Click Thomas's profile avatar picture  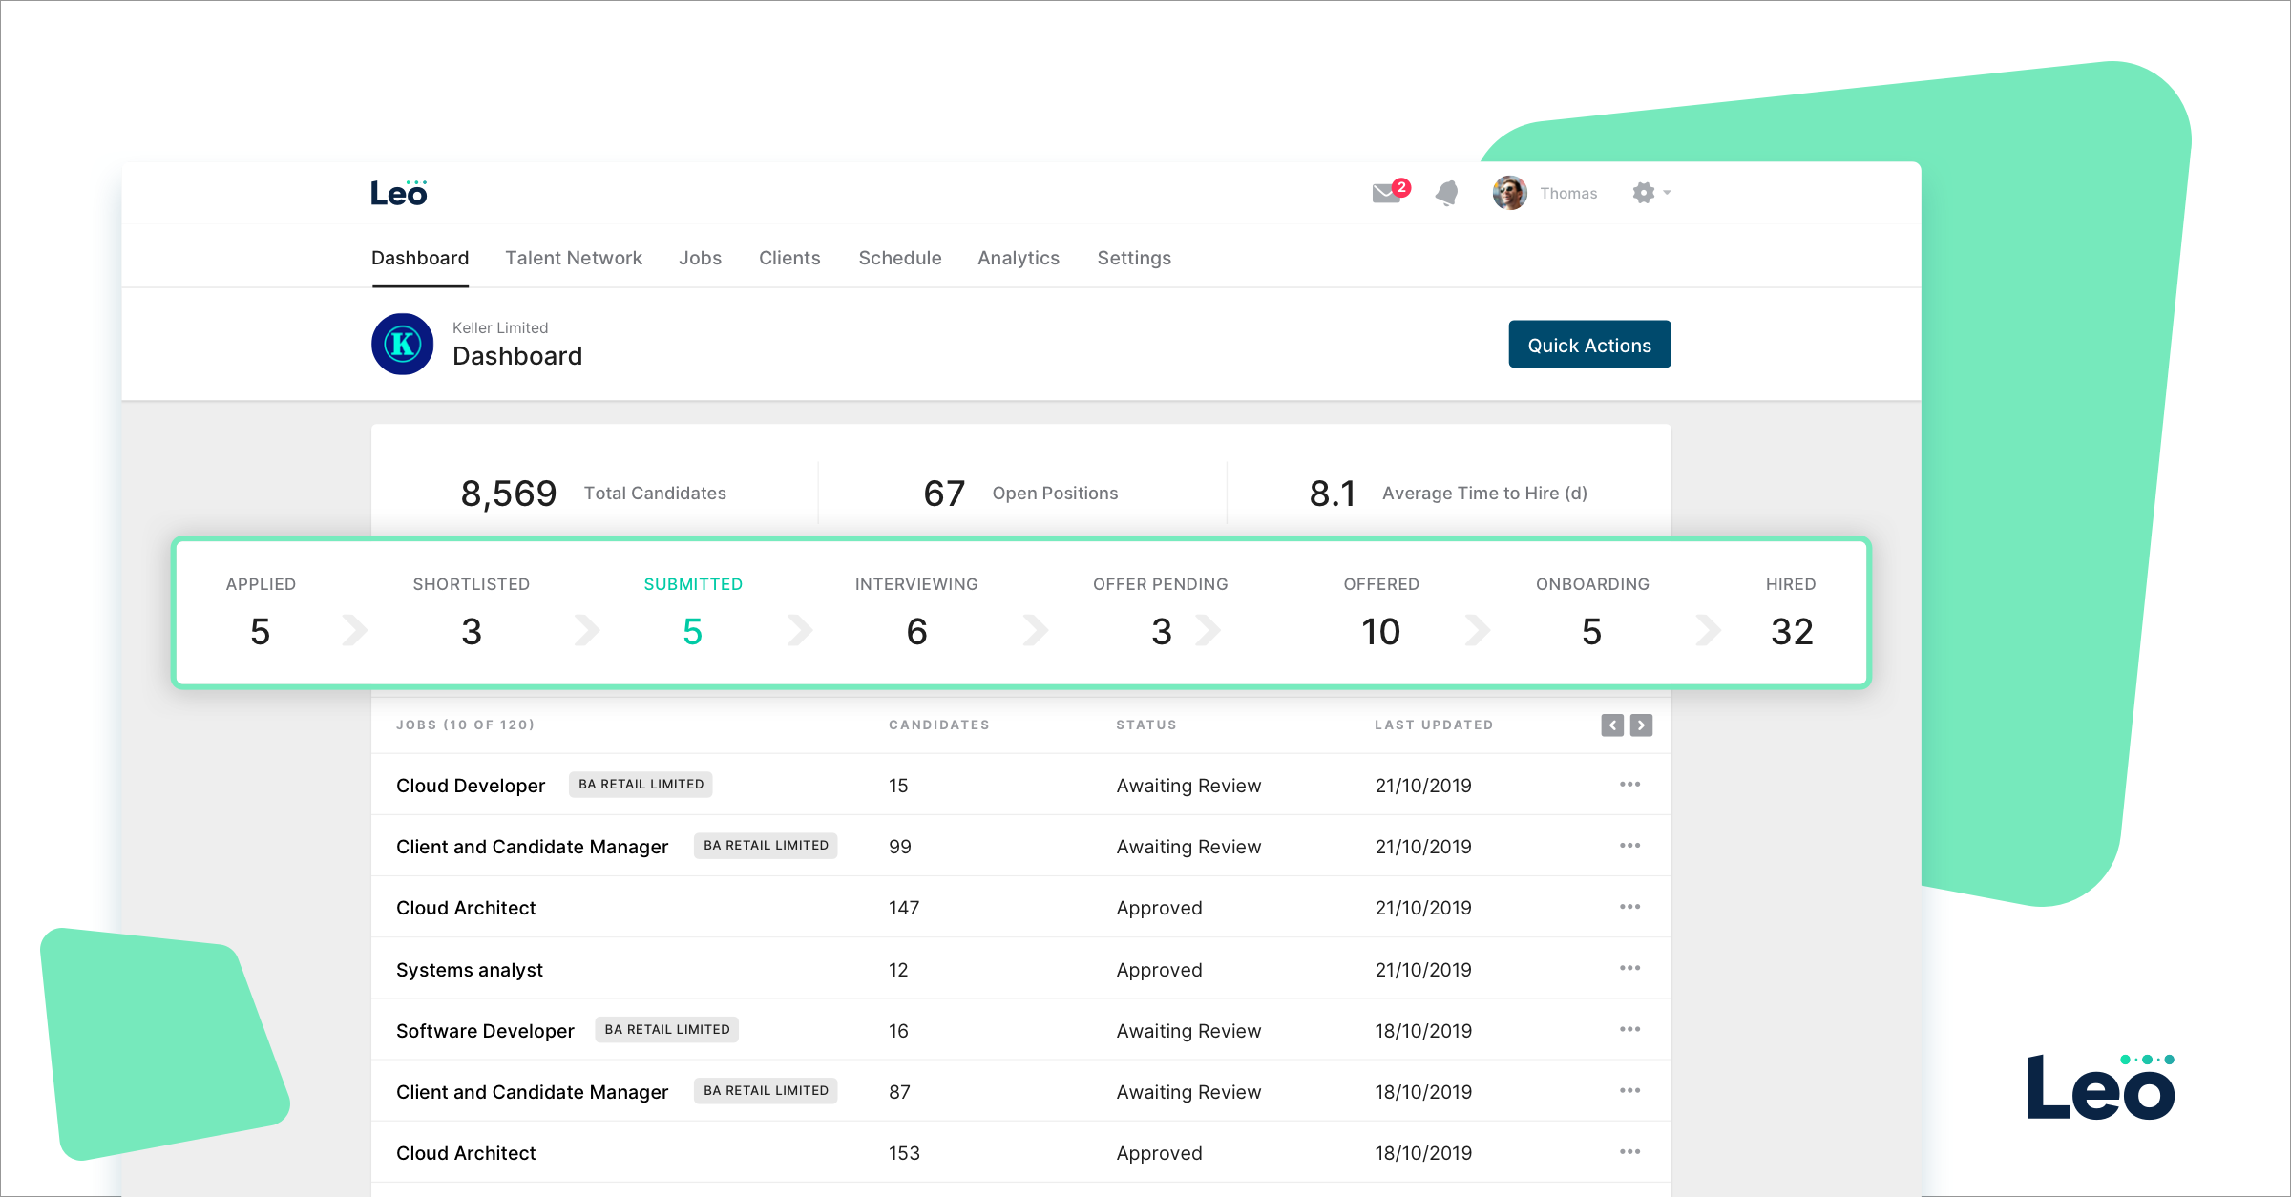pyautogui.click(x=1509, y=193)
